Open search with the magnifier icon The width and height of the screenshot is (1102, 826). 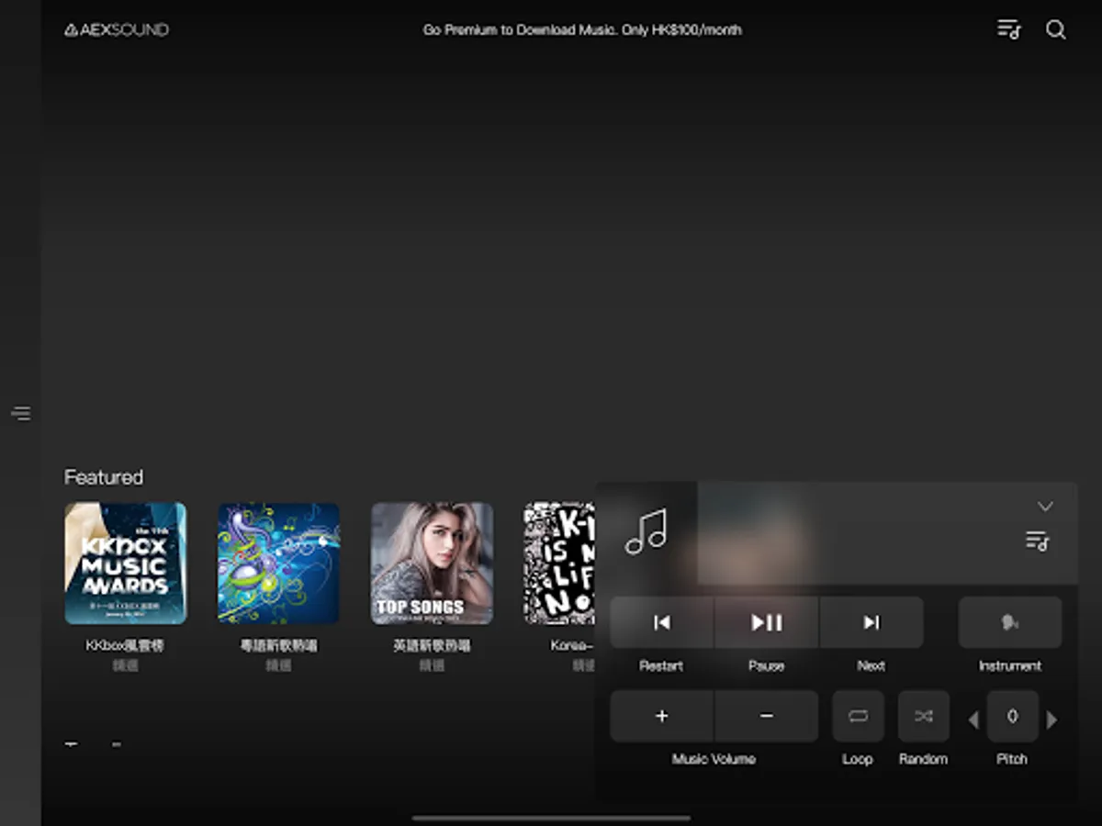[x=1056, y=29]
